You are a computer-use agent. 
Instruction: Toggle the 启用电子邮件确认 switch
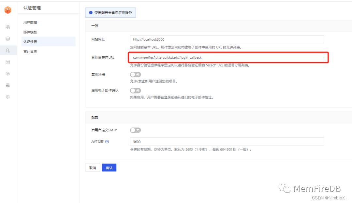(135, 90)
